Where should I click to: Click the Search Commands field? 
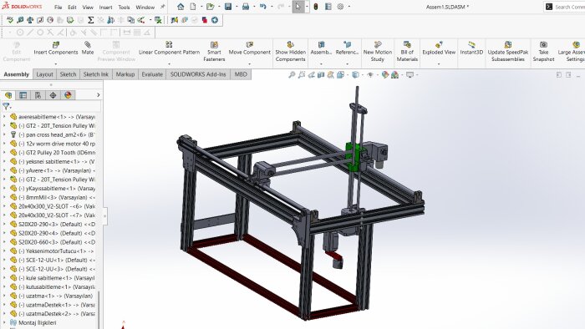pos(569,7)
